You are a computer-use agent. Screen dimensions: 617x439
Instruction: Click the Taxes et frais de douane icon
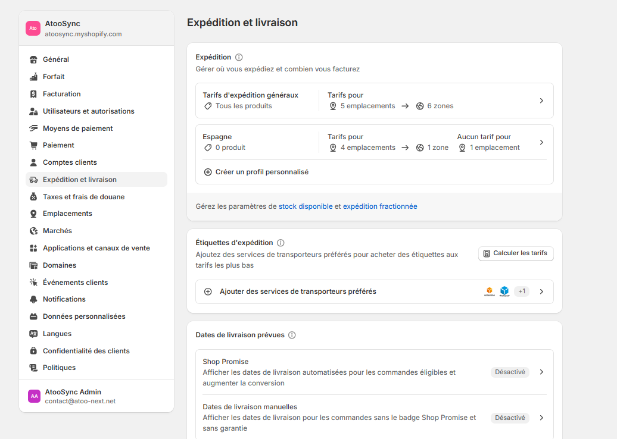tap(33, 196)
